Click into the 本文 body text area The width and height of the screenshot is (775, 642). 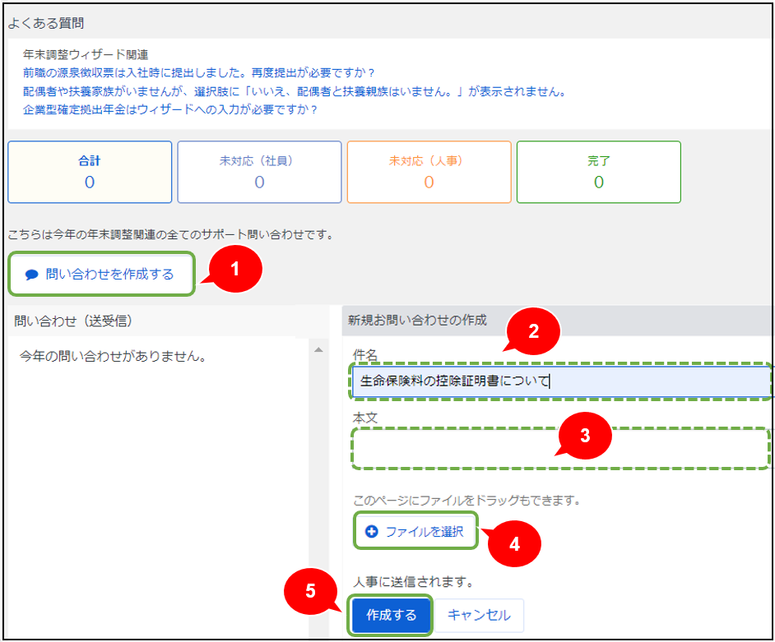461,448
